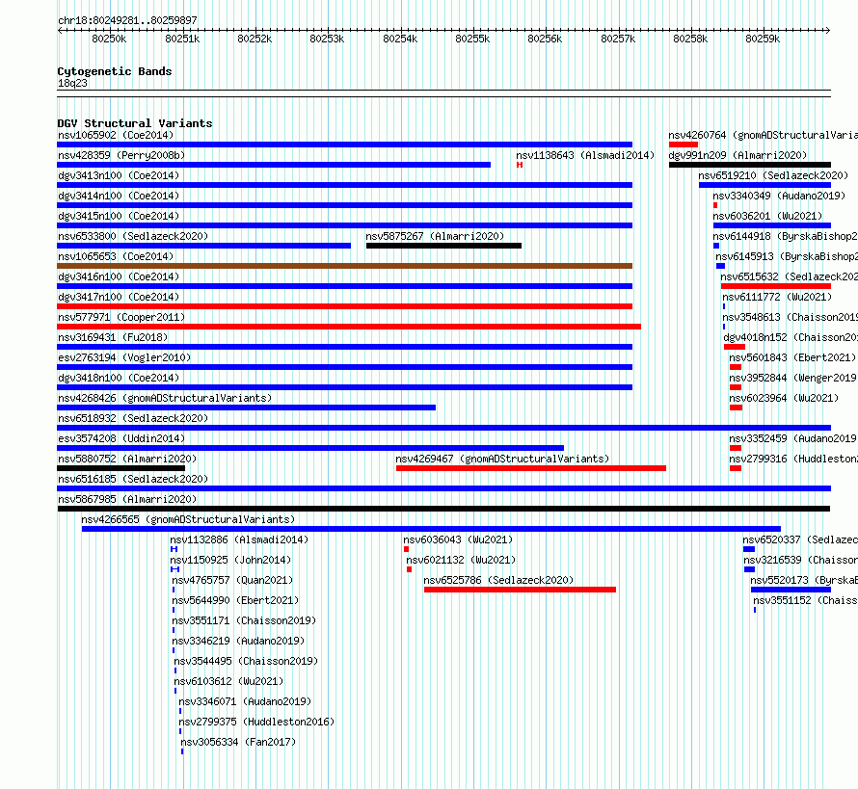Screen dimensions: 858x789
Task: Click the chr18:80249281..80259897 coordinate label
Action: [x=127, y=20]
